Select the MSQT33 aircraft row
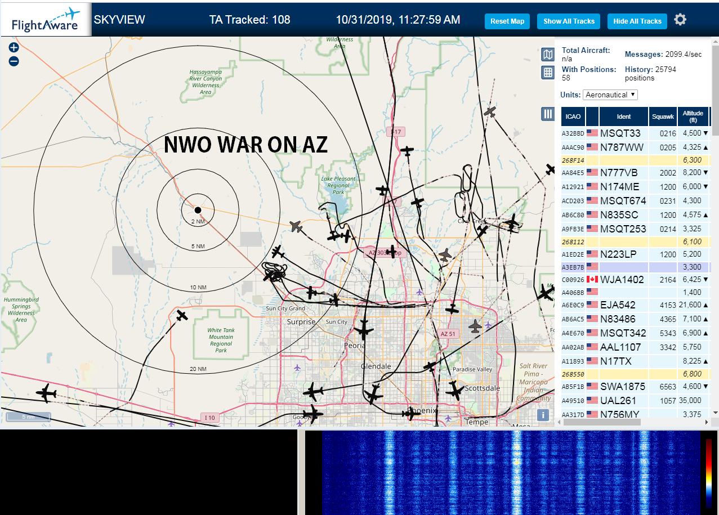719x515 pixels. coord(636,133)
